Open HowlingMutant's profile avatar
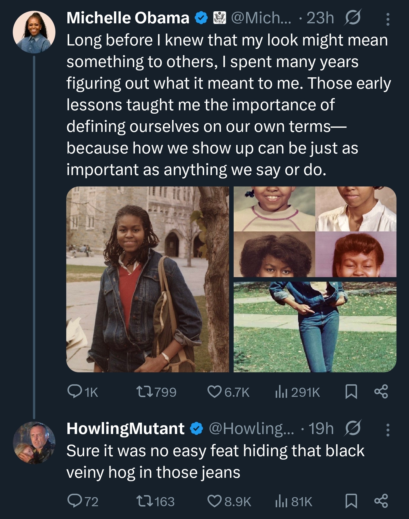This screenshot has height=519, width=409. 34,443
